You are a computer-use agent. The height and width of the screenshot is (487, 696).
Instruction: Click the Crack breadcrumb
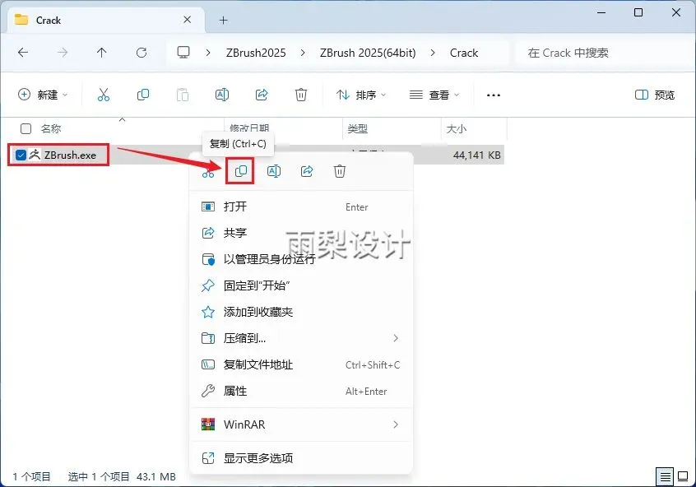click(x=464, y=53)
